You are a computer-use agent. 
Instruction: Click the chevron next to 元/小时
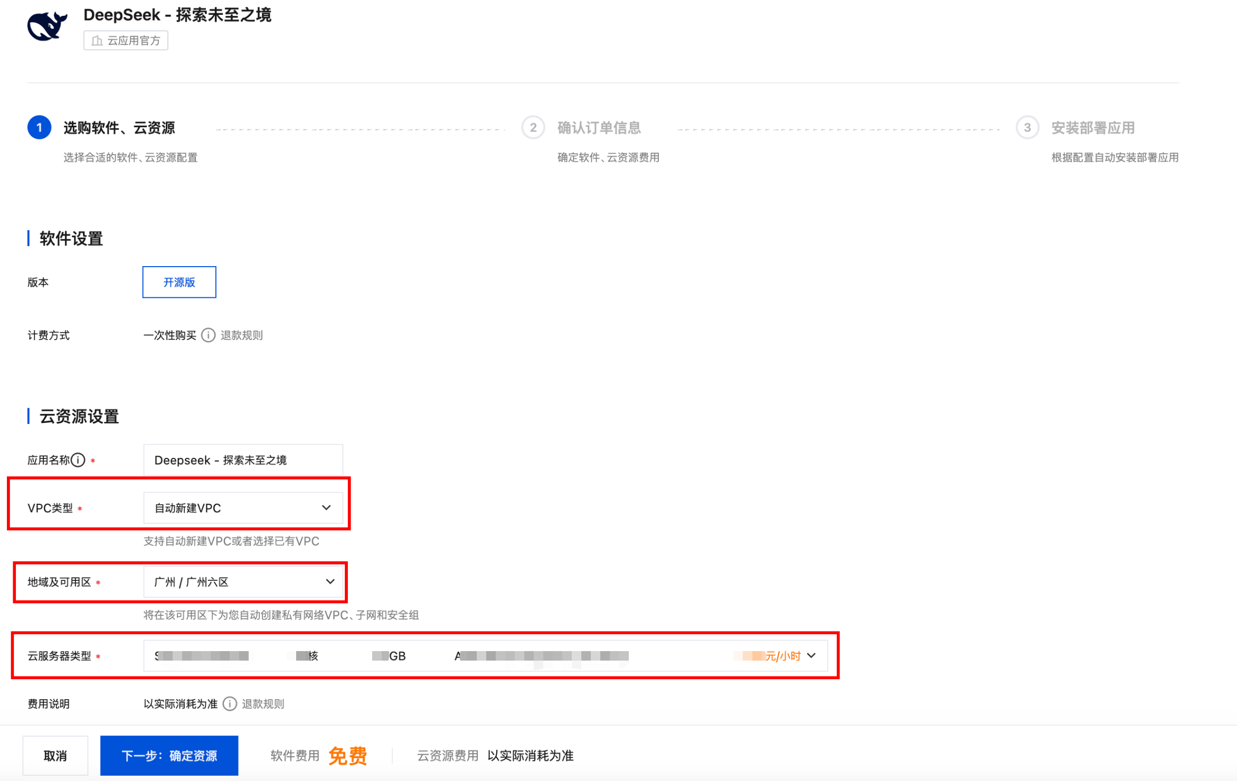pos(811,656)
